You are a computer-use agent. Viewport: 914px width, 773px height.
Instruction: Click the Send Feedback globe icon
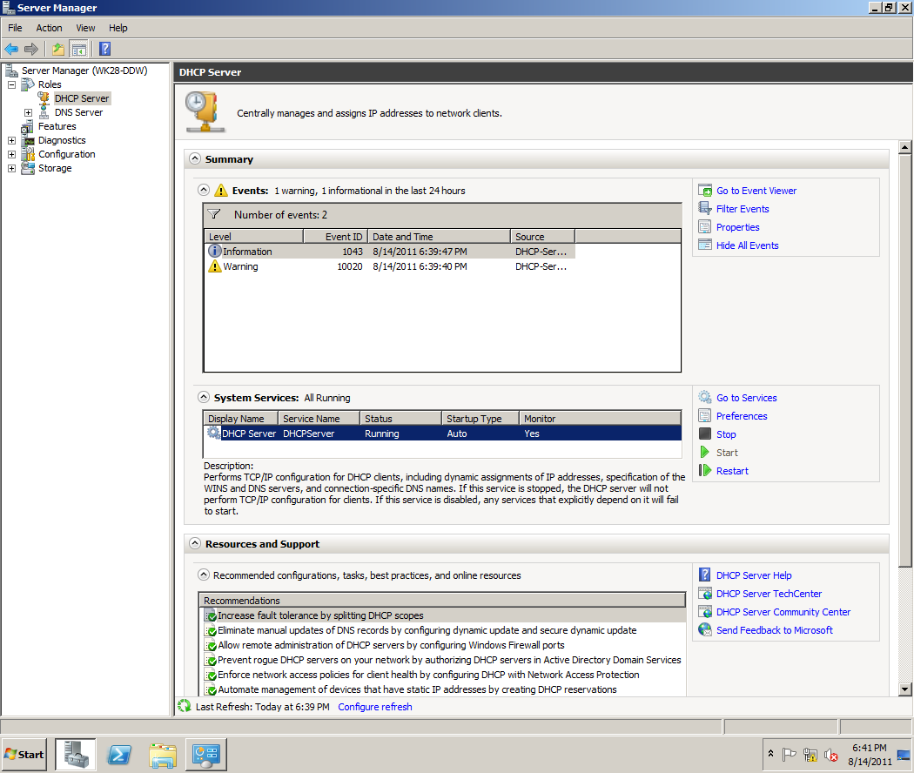point(705,629)
